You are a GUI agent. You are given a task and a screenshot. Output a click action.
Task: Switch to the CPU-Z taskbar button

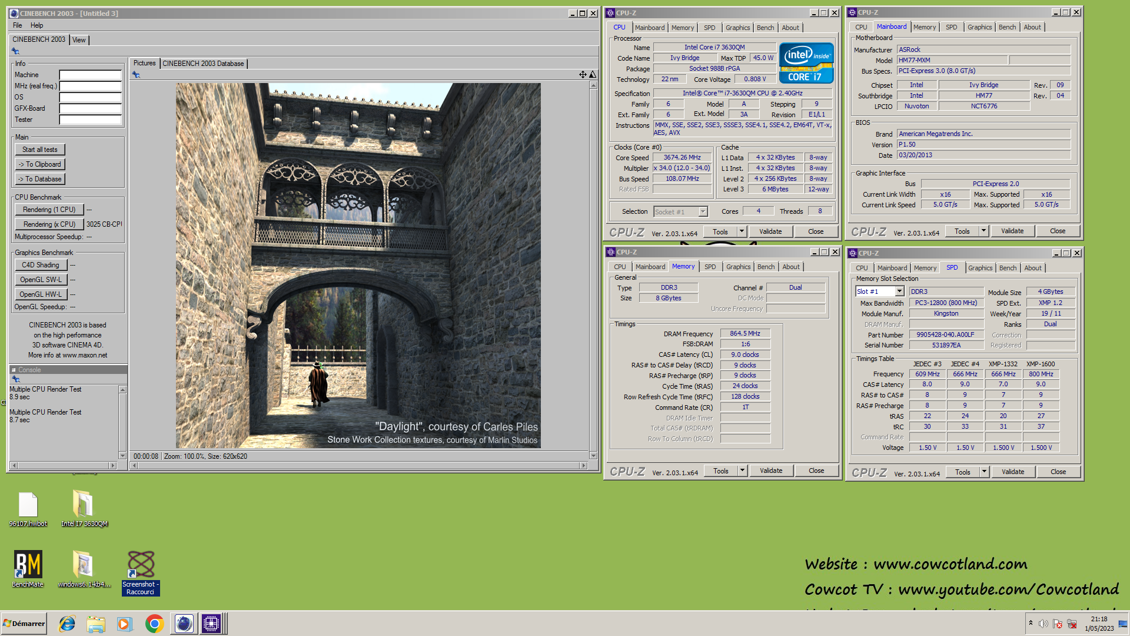coord(211,624)
